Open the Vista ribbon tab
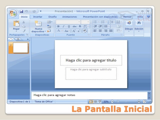The image size is (160, 120). point(140,17)
